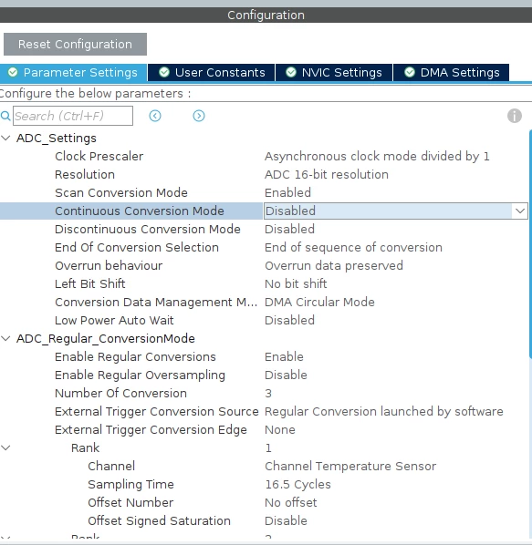Click Enable Regular Oversampling Disable value
Viewport: 532px width, 545px height.
click(286, 375)
